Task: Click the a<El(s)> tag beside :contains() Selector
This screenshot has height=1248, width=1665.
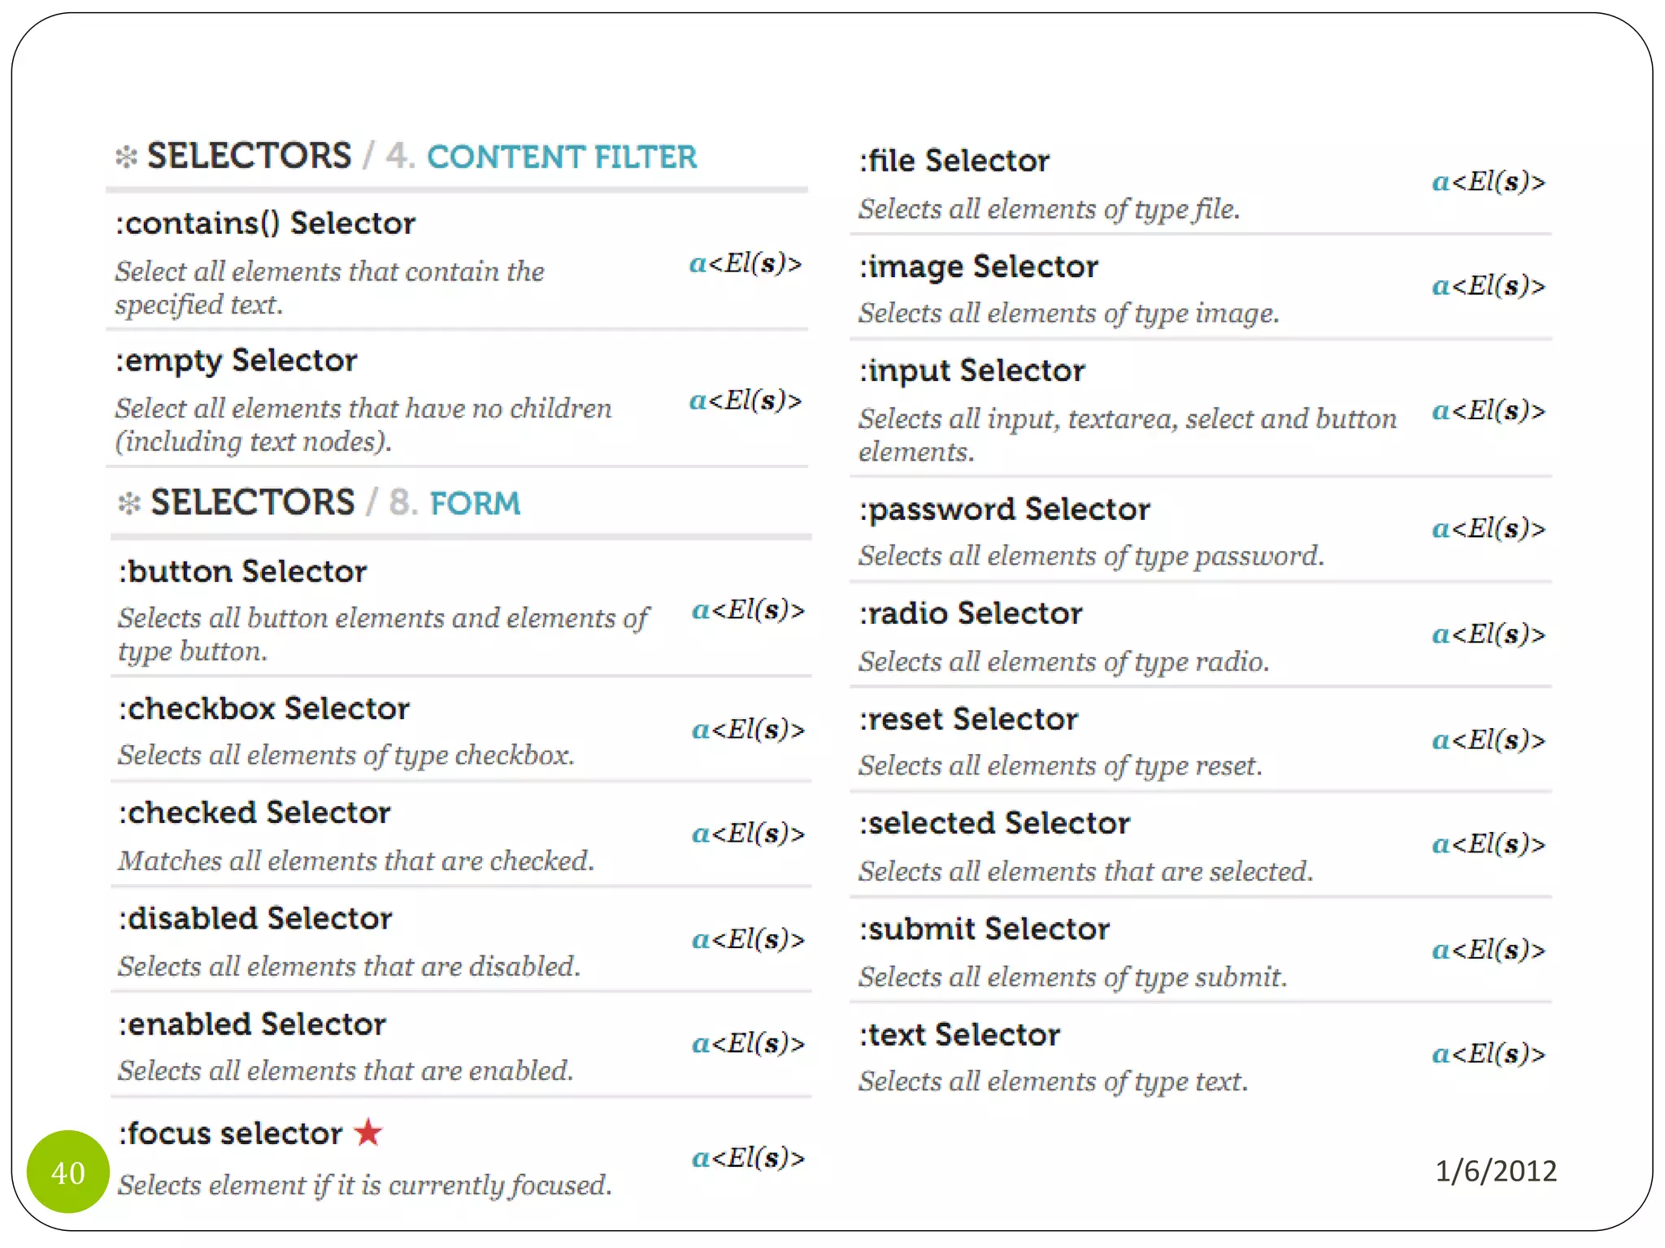Action: 746,263
